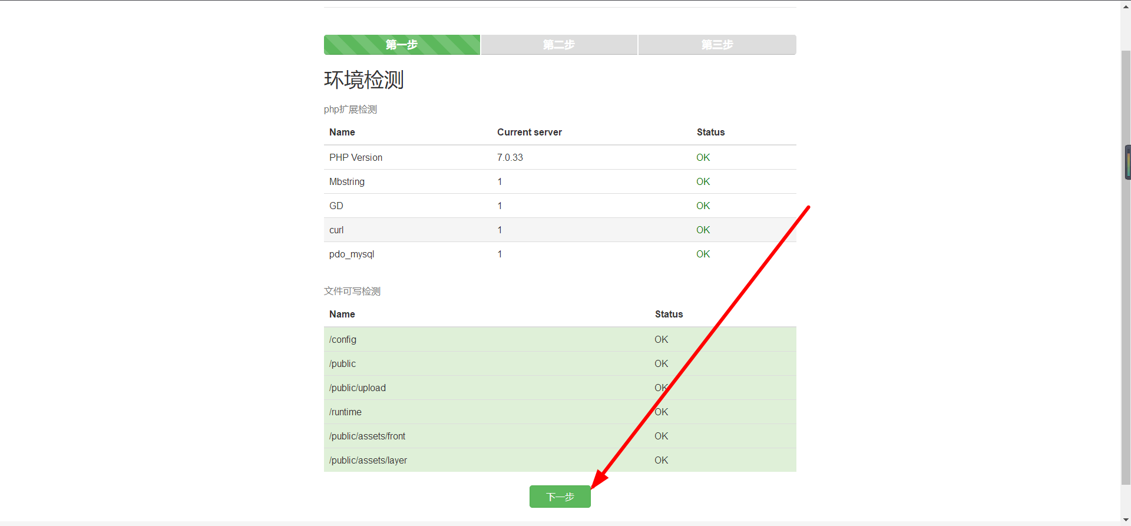Click the GD row name

pos(336,206)
